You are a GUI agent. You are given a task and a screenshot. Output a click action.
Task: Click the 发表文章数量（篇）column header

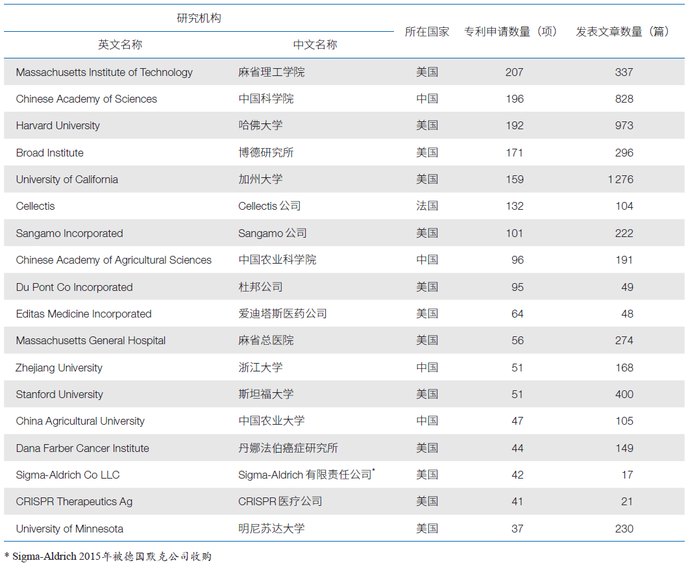623,32
